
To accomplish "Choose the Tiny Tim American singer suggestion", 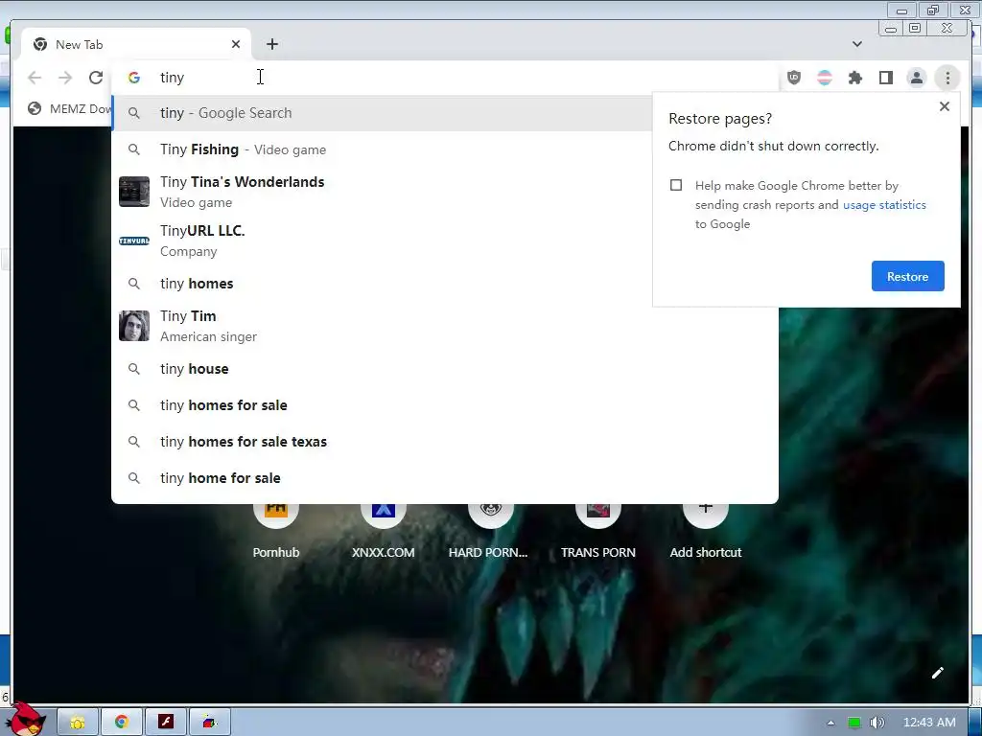I will click(445, 326).
